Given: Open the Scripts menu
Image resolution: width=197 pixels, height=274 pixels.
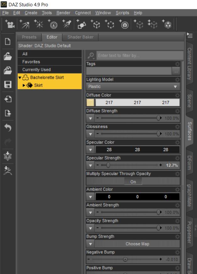Looking at the screenshot, I should click(123, 13).
